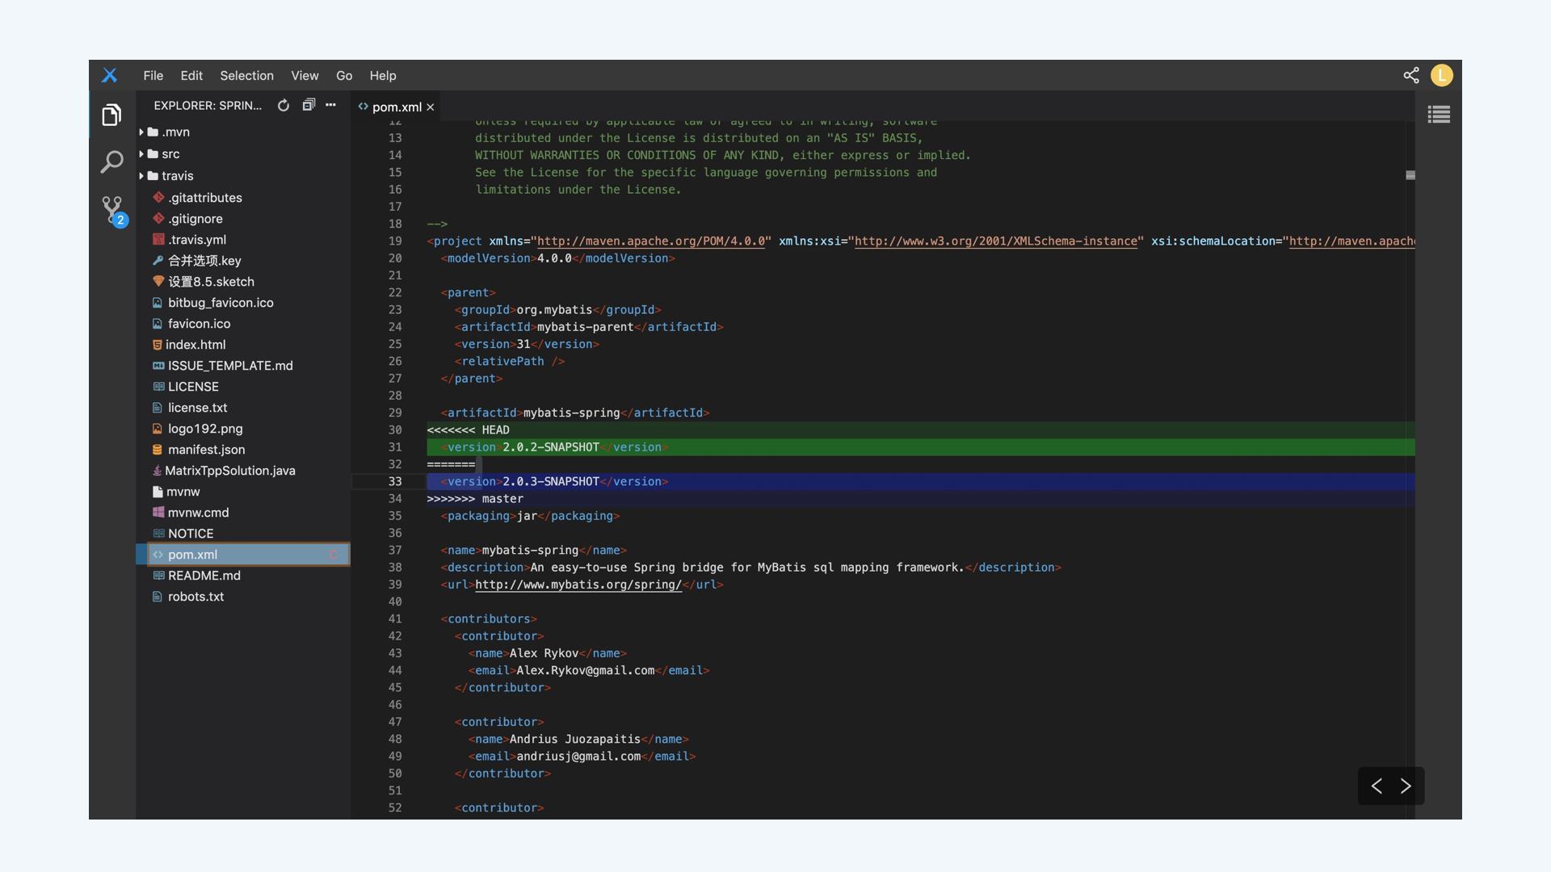Viewport: 1551px width, 872px height.
Task: Open MatrixTppSolution.java file
Action: (229, 470)
